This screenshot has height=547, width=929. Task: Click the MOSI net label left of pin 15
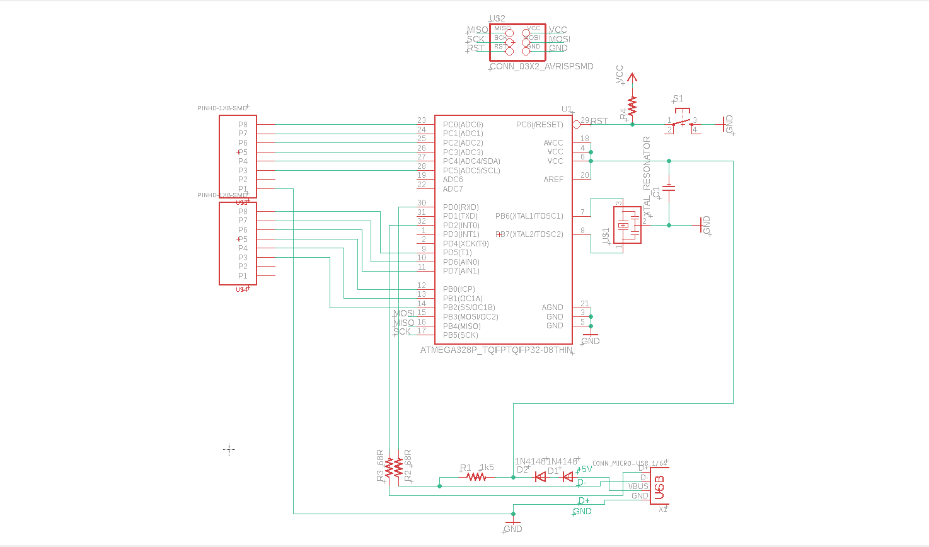(x=404, y=313)
